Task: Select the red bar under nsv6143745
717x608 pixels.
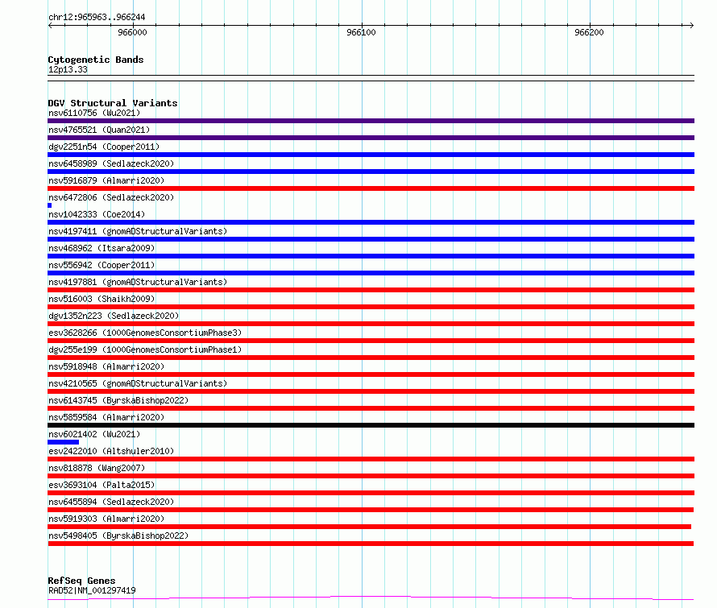Action: [x=371, y=408]
